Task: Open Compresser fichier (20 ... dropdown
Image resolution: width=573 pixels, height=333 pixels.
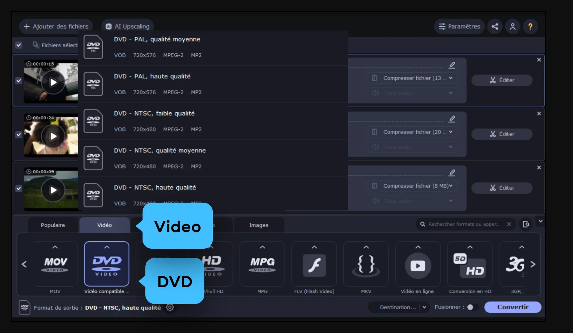Action: coord(412,132)
